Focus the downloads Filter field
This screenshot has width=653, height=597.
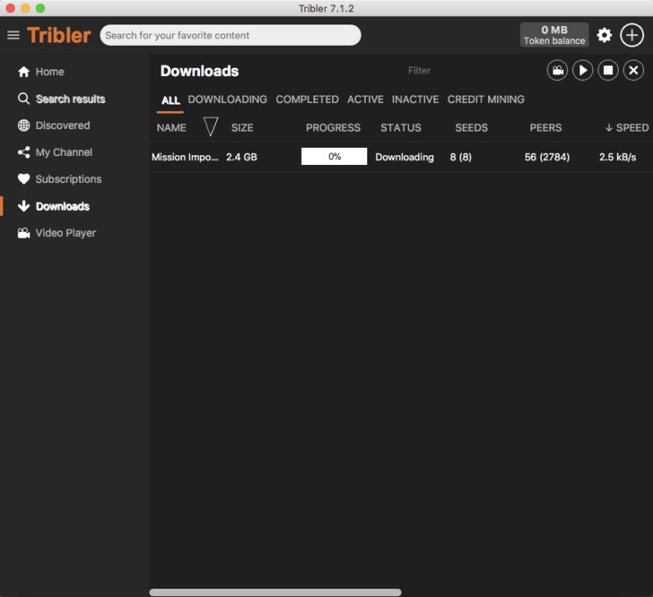(x=419, y=71)
